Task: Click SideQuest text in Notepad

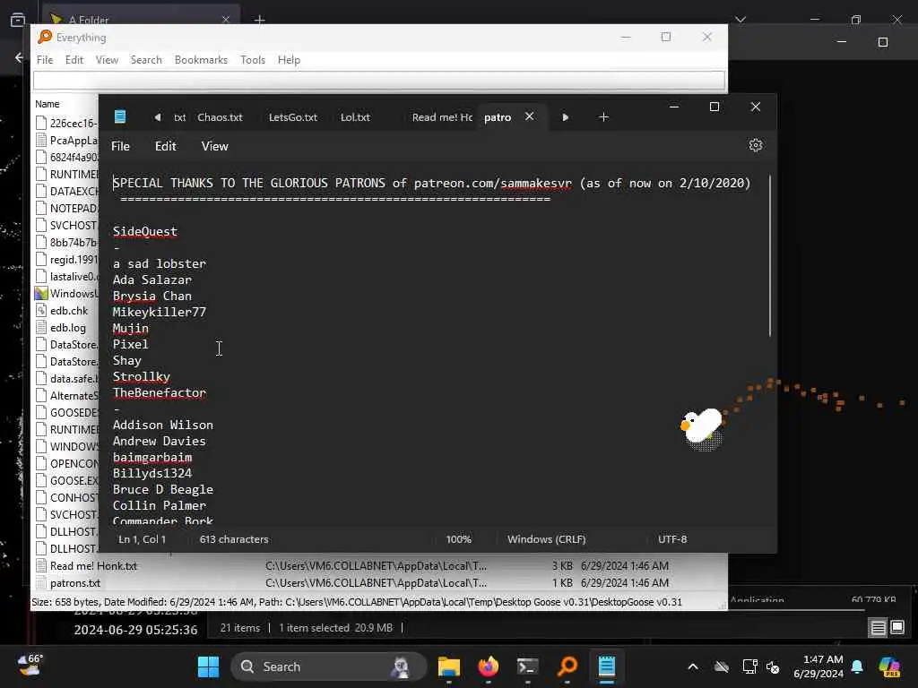Action: 144,232
